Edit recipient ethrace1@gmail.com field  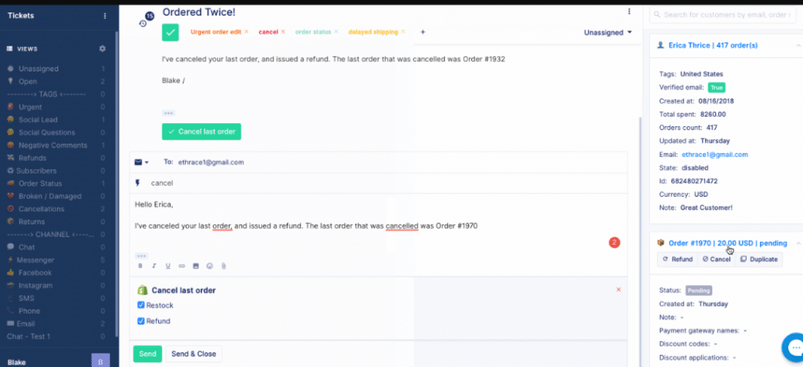pos(210,162)
